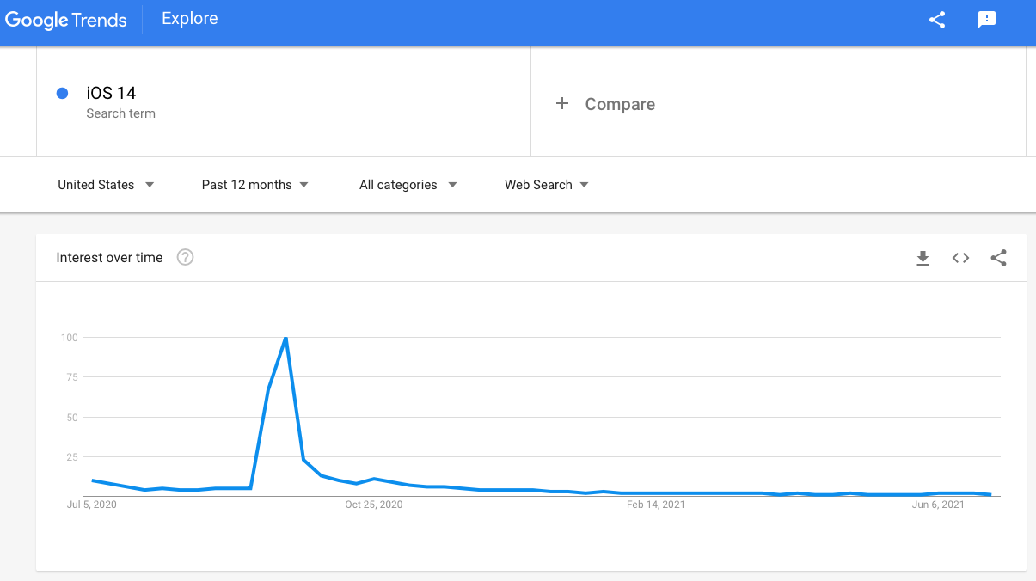
Task: Download the interest over time CSV
Action: click(923, 258)
